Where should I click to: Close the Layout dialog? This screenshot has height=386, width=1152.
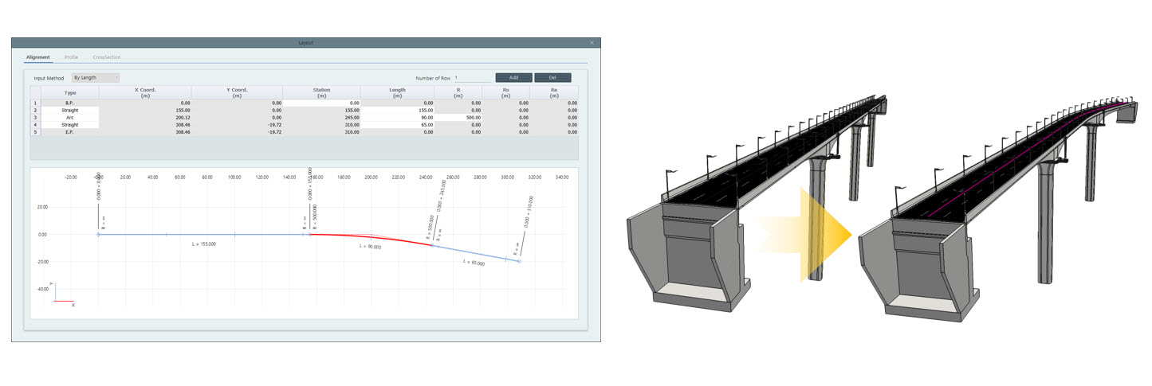click(592, 42)
